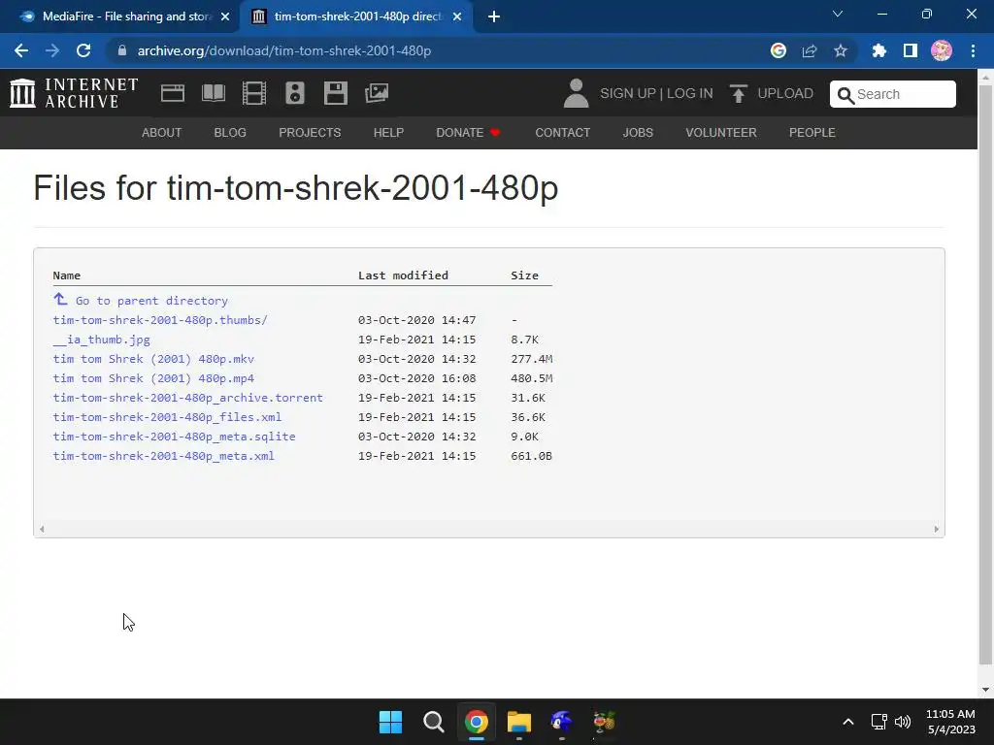Image resolution: width=994 pixels, height=745 pixels.
Task: Click the user avatar silhouette icon
Action: [576, 93]
